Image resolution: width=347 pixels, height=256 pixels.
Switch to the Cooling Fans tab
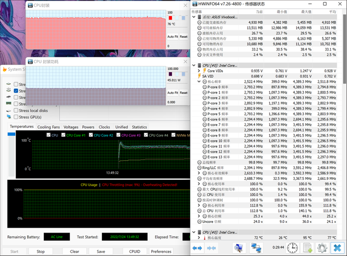coord(48,127)
